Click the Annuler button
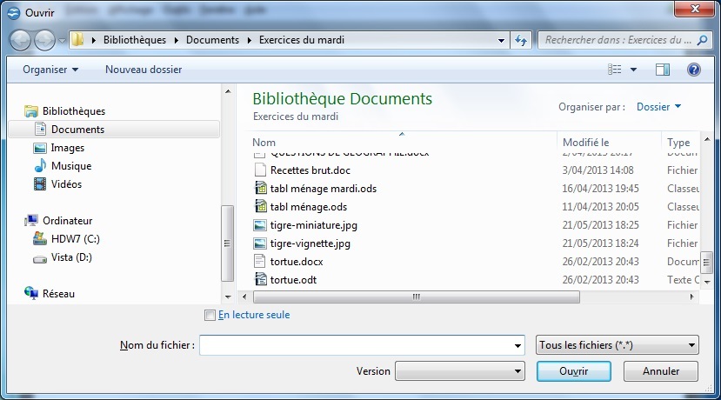721x400 pixels. (660, 371)
